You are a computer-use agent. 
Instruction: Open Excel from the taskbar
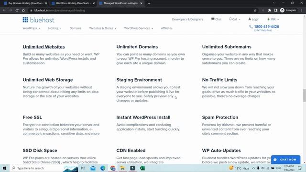click(142, 168)
